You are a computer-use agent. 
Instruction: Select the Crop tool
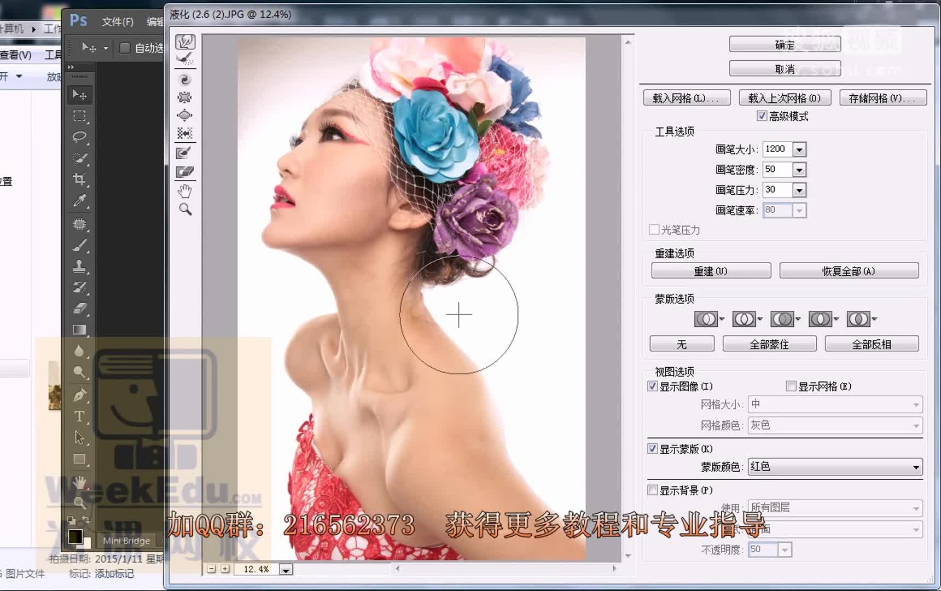[80, 179]
